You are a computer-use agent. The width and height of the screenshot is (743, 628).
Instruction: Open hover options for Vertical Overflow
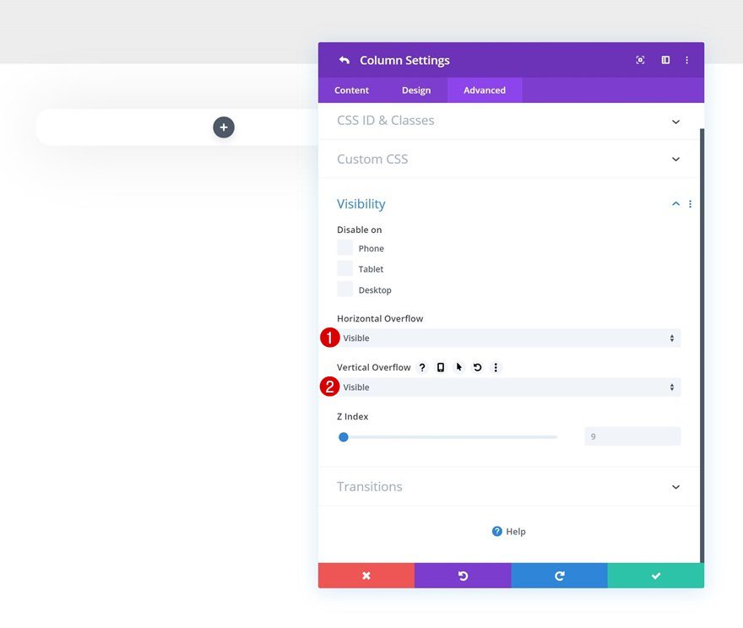coord(458,367)
